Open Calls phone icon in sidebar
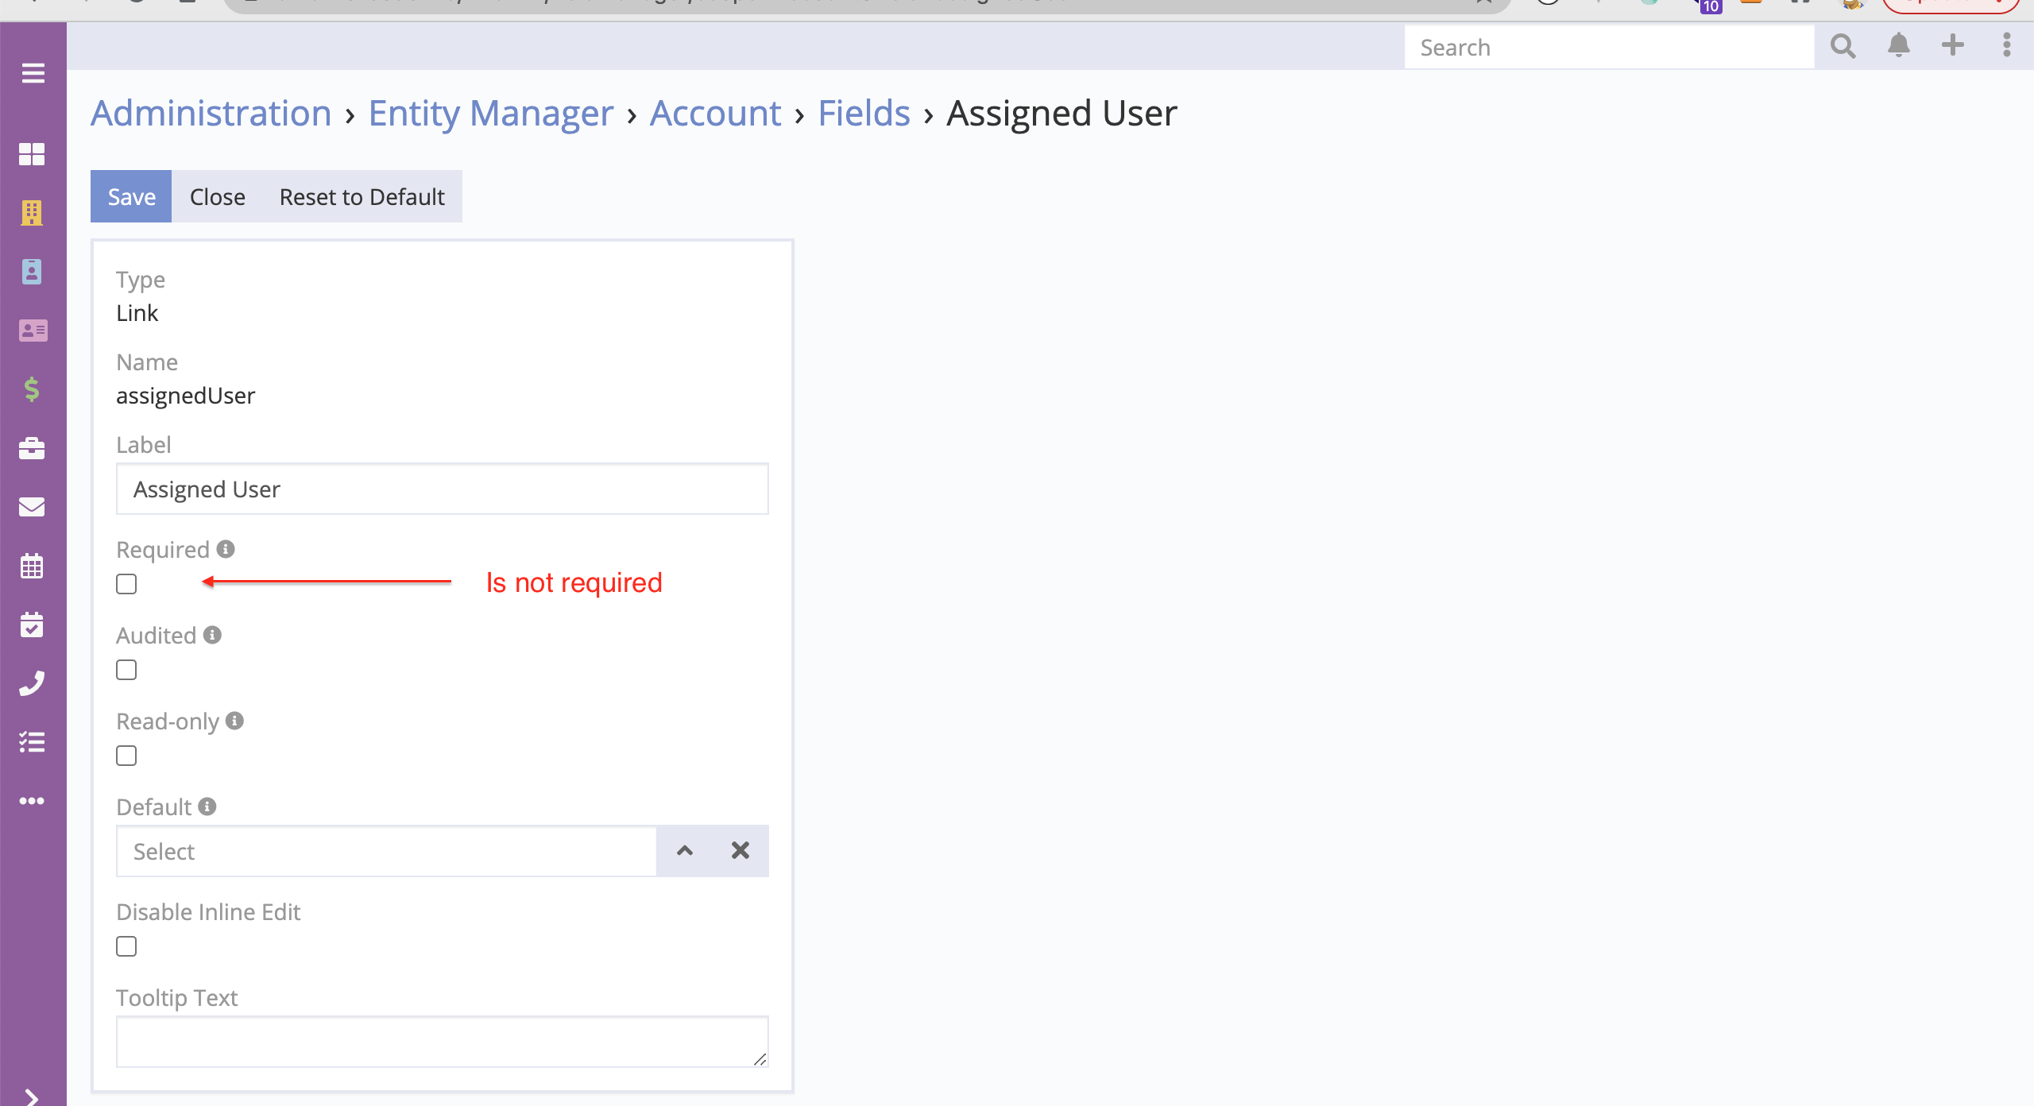The image size is (2034, 1106). pyautogui.click(x=32, y=683)
